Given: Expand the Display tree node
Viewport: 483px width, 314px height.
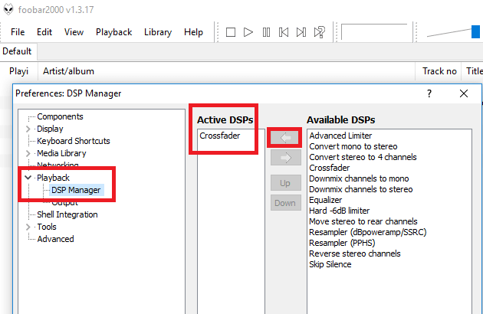Looking at the screenshot, I should 29,129.
